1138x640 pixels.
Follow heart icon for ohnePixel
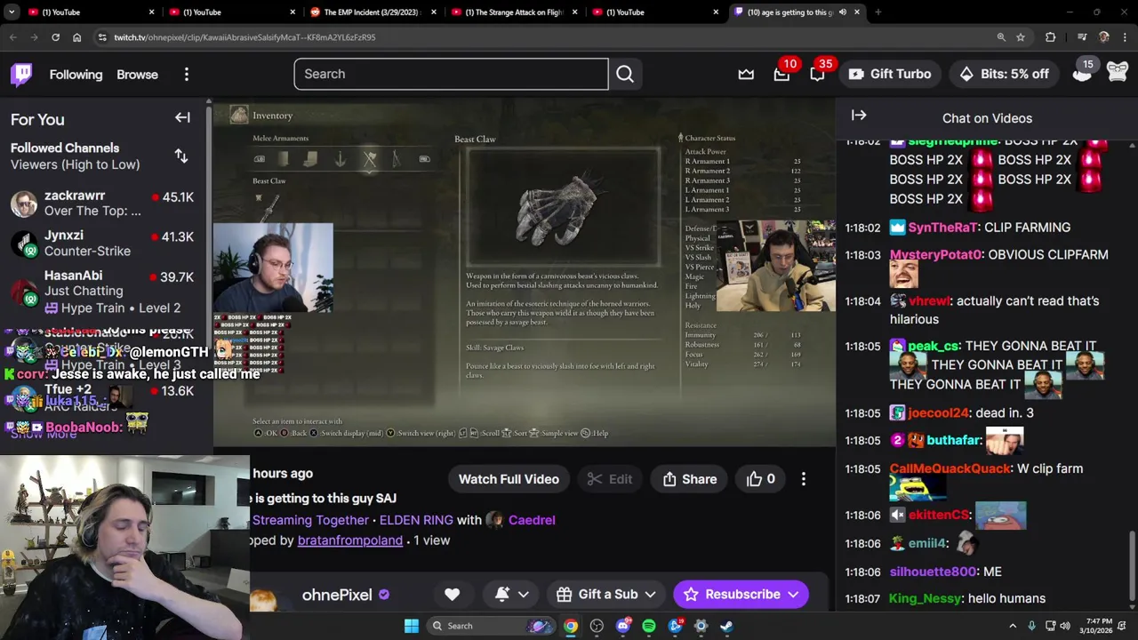coord(452,594)
